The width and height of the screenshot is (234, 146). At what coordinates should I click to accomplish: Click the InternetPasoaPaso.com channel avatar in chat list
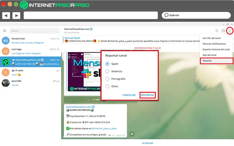pyautogui.click(x=6, y=62)
